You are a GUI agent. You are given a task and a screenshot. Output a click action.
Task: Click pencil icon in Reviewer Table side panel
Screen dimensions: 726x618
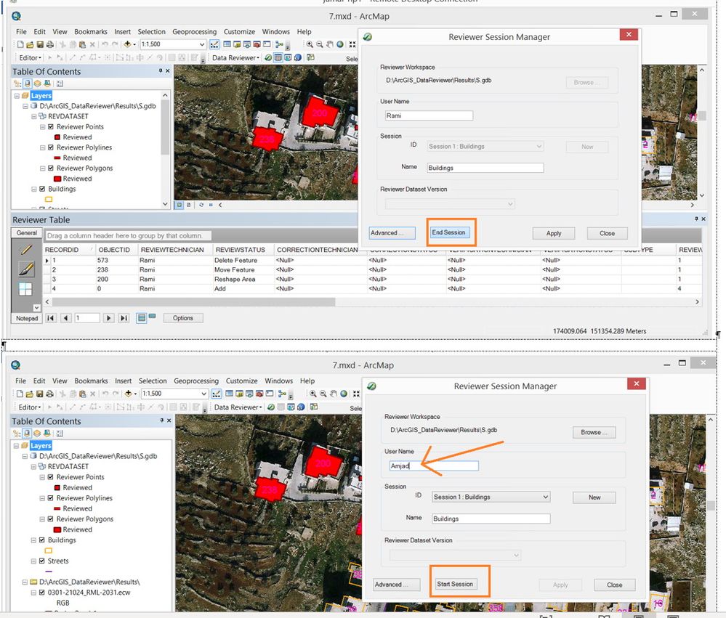coord(26,250)
